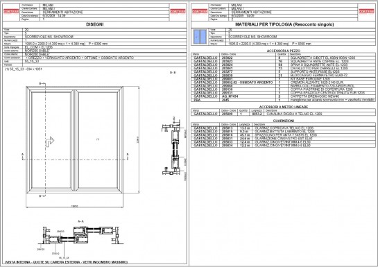378x267 pixels.
Task: Select article code 285809 in the linear accessories table
Action: point(227,114)
